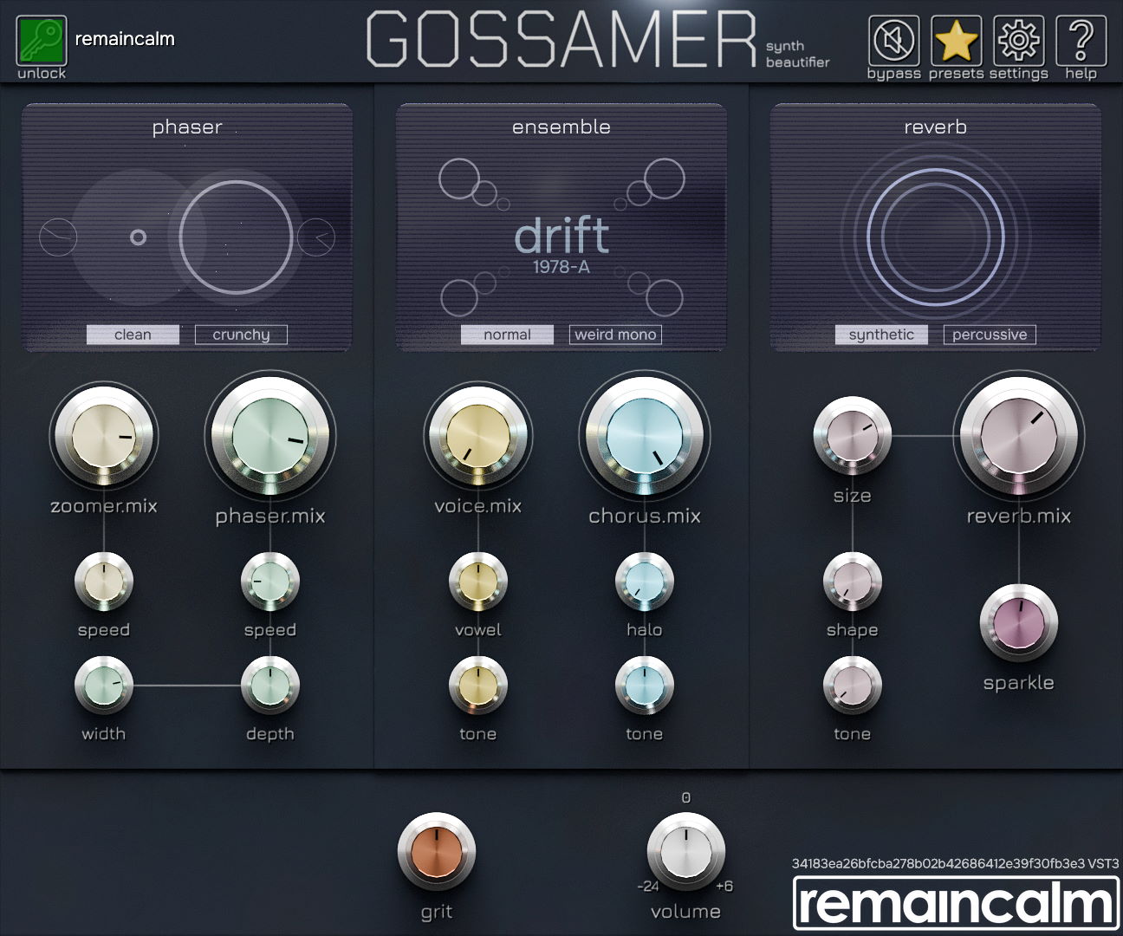Click the drift 1978-A ensemble type
Image resolution: width=1123 pixels, height=936 pixels.
[561, 245]
